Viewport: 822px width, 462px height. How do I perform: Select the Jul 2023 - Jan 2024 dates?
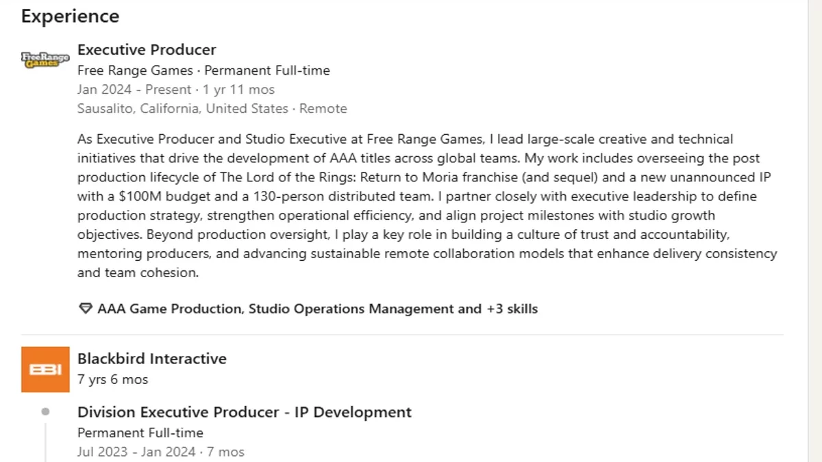[x=137, y=452]
